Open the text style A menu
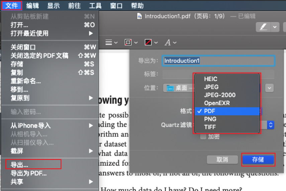Image resolution: width=286 pixels, height=191 pixels. tap(171, 42)
